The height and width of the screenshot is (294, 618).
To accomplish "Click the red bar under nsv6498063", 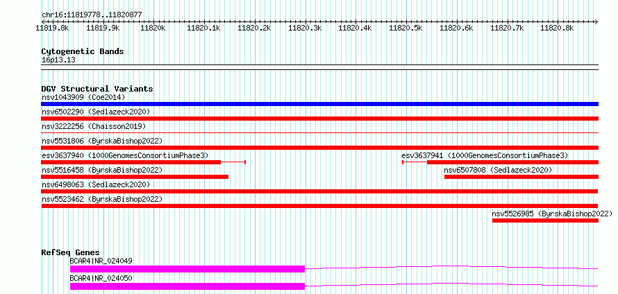I will (x=319, y=191).
